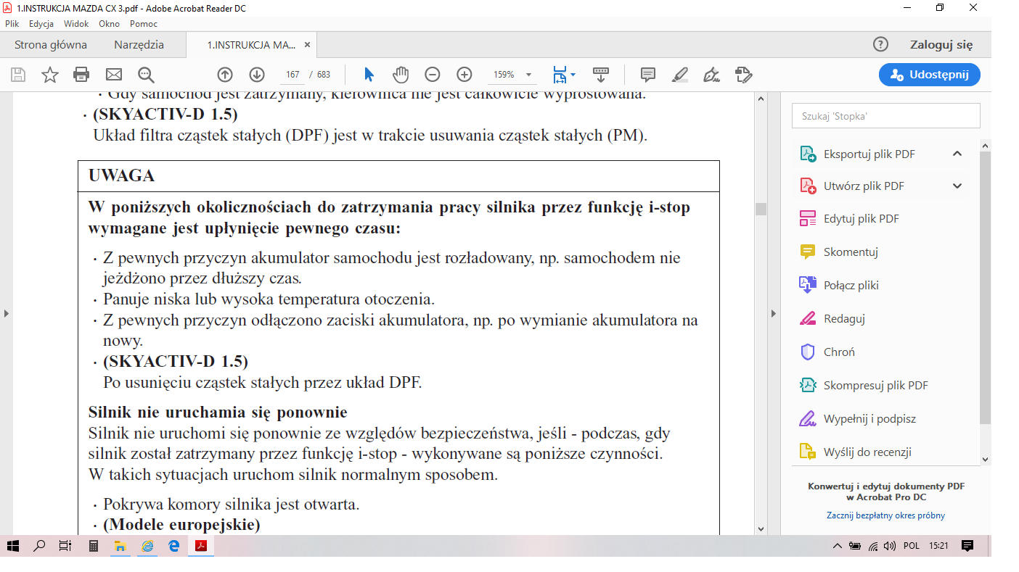The width and height of the screenshot is (1019, 572).
Task: Print the document using printer icon
Action: [81, 75]
